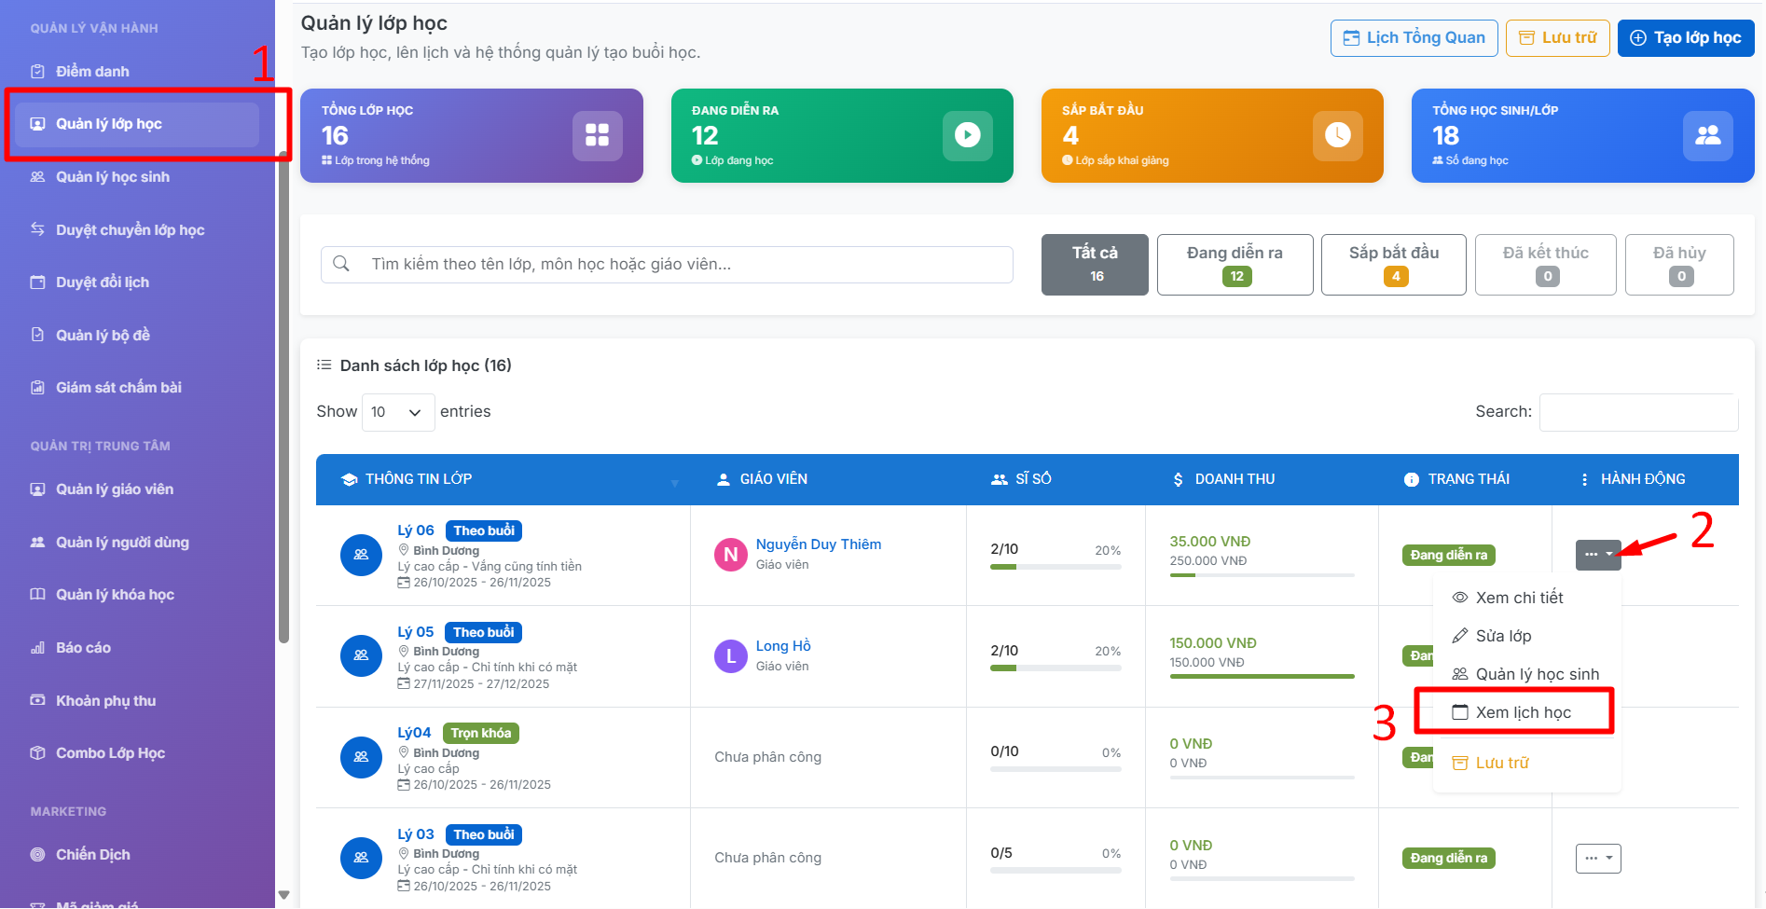Open the Show entries count dropdown
This screenshot has height=909, width=1766.
tap(397, 412)
